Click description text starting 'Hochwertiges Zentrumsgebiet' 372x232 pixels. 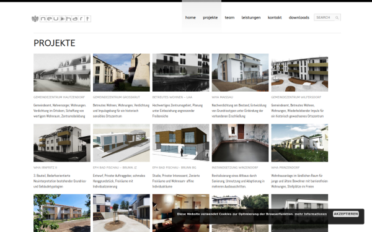177,111
